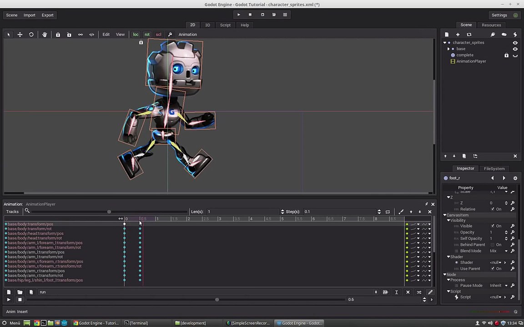Delete selected node in Scene panel

point(515,156)
